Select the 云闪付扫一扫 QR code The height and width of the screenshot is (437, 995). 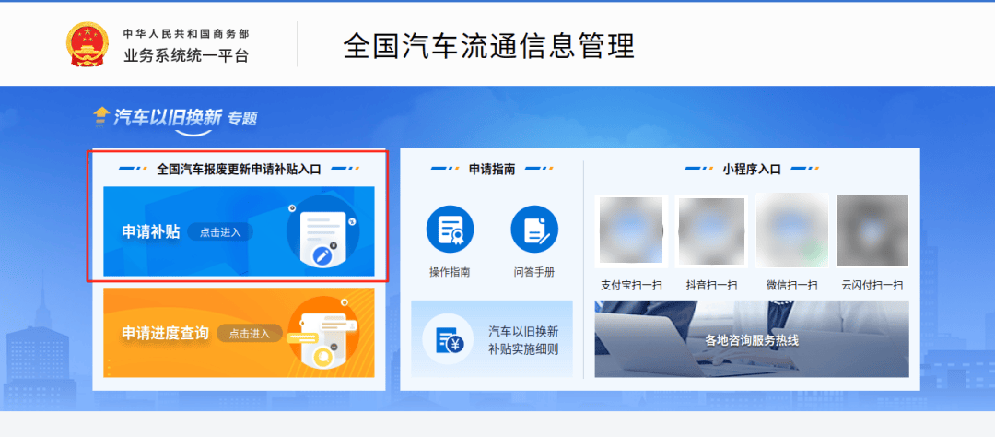tap(872, 230)
